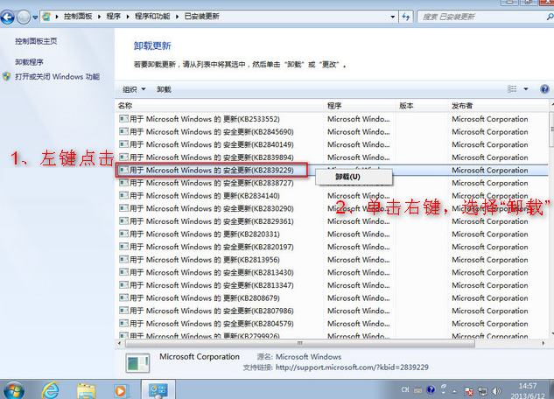The height and width of the screenshot is (399, 554).
Task: Select update KB2813956 row
Action: coord(332,260)
